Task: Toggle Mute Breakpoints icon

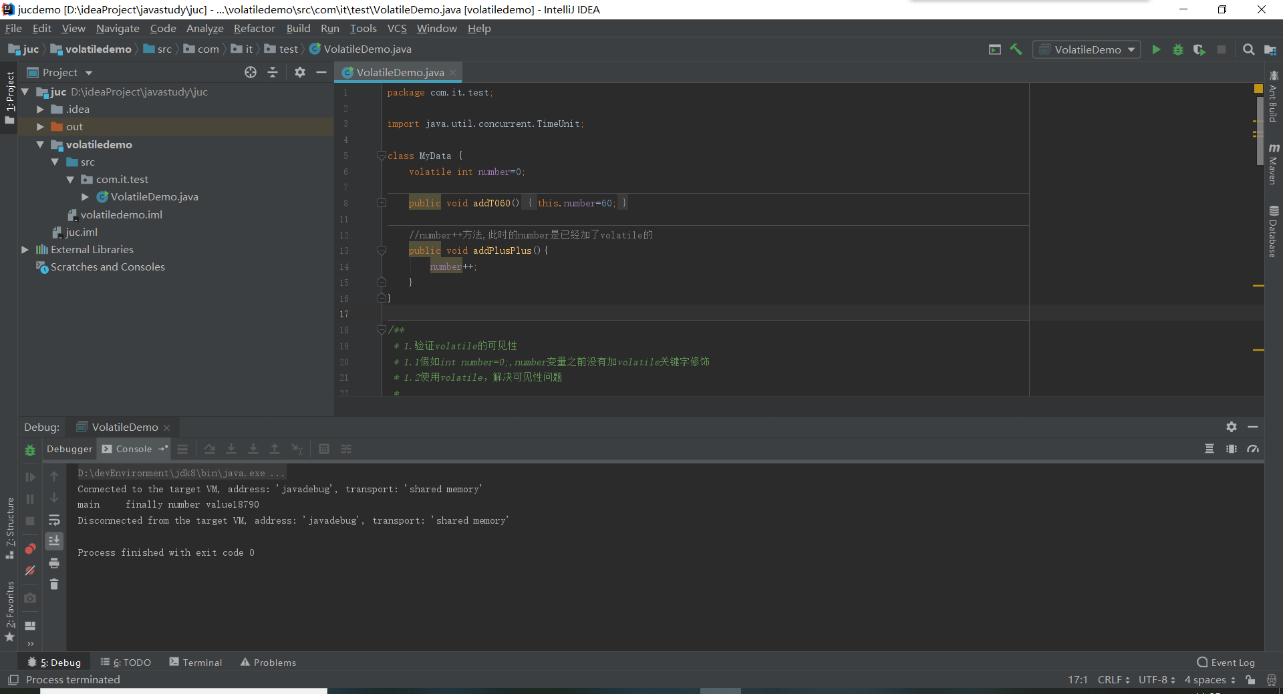Action: pyautogui.click(x=30, y=570)
